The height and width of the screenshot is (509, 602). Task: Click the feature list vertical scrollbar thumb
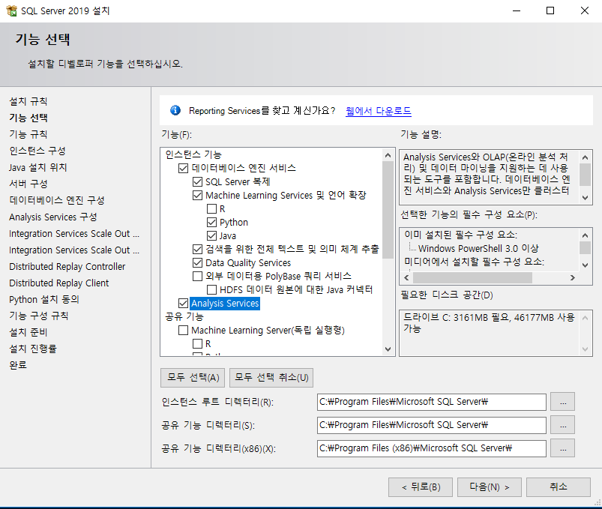click(x=388, y=210)
